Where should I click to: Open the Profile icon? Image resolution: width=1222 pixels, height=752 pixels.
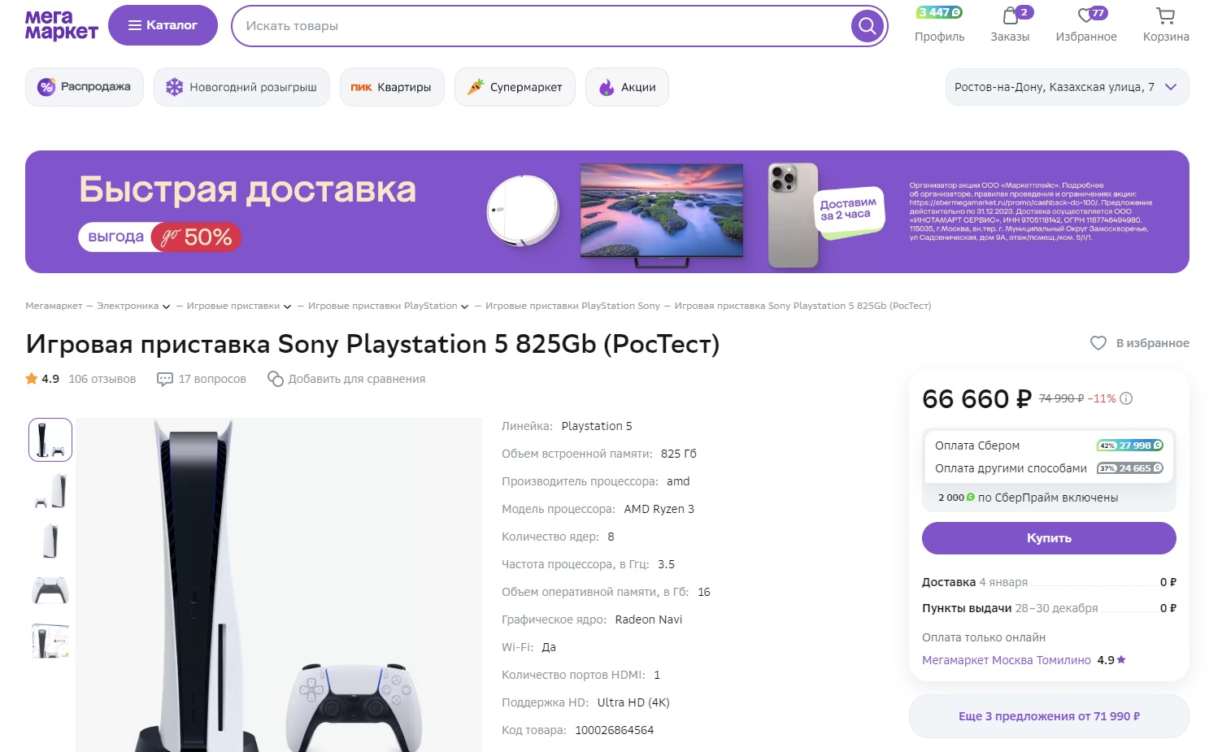point(939,24)
